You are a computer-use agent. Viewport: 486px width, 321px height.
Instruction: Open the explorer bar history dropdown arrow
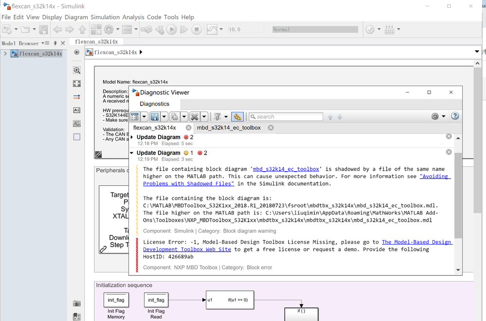coord(477,52)
